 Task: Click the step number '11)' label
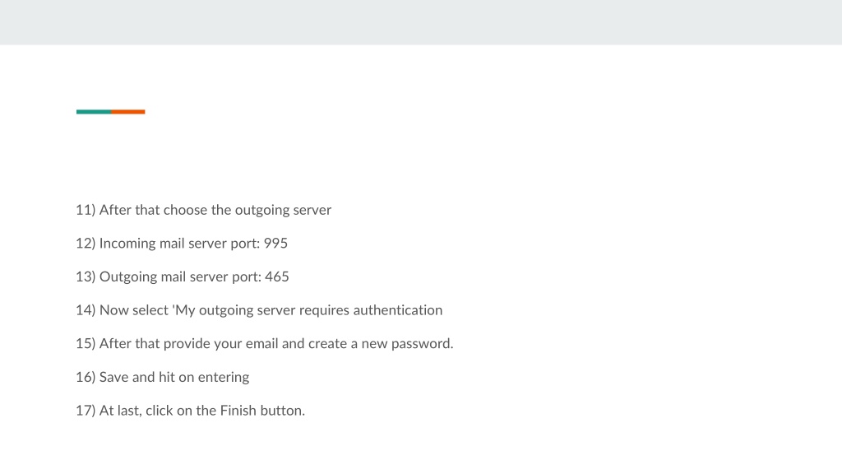point(86,210)
